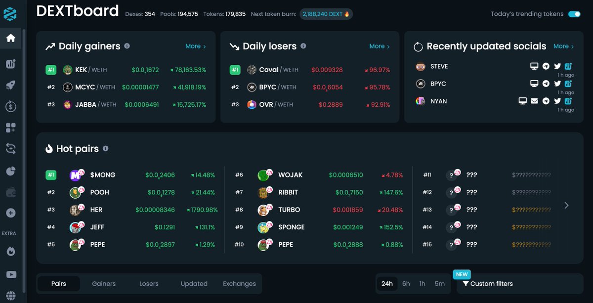
Task: Open the swap arrows icon in sidebar
Action: [x=10, y=148]
